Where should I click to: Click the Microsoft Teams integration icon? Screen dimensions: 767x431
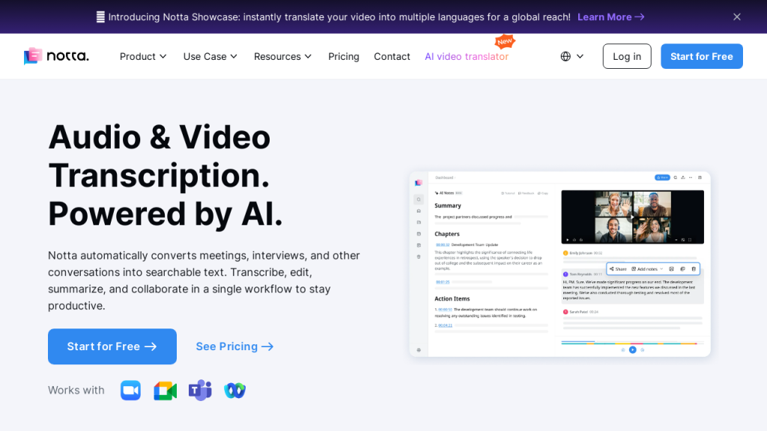tap(200, 390)
